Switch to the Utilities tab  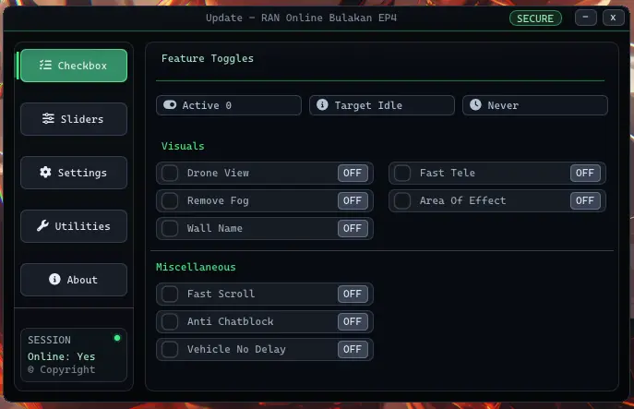coord(74,226)
